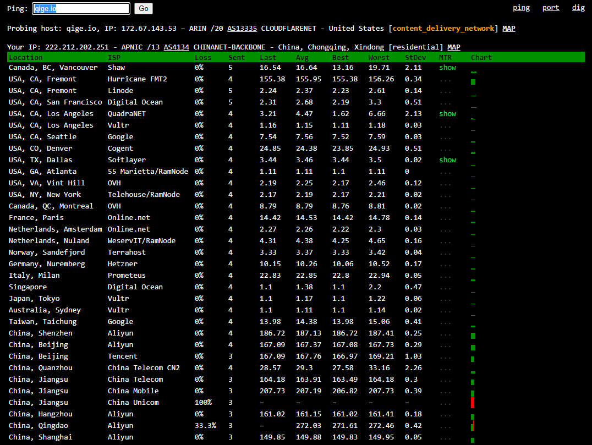The width and height of the screenshot is (592, 445).
Task: Open AS4134 network link
Action: pyautogui.click(x=176, y=47)
